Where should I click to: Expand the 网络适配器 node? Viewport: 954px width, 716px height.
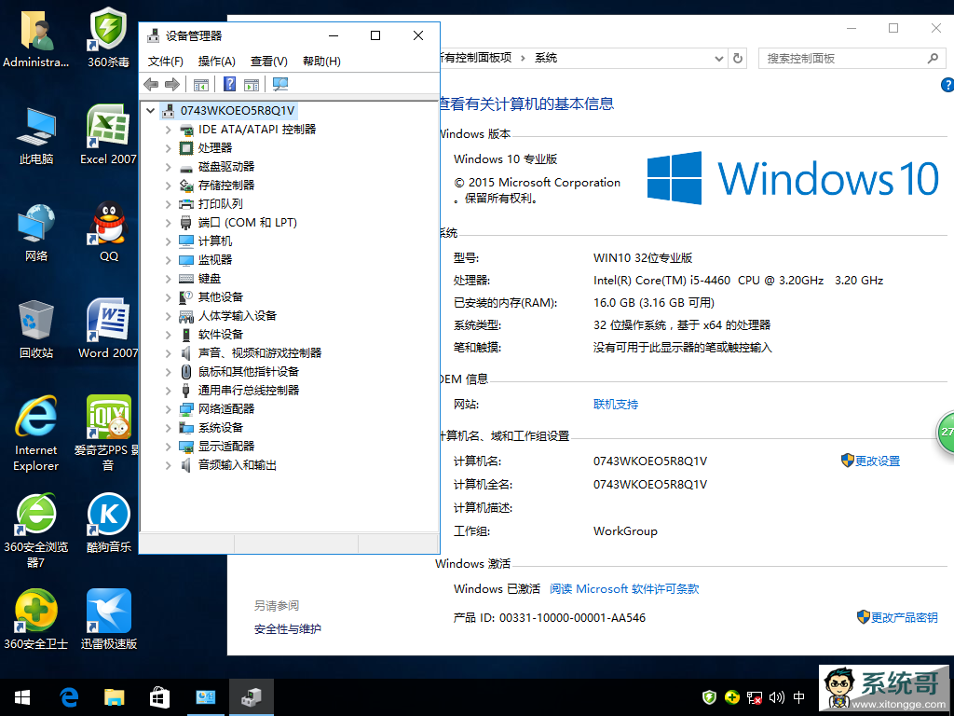point(168,409)
